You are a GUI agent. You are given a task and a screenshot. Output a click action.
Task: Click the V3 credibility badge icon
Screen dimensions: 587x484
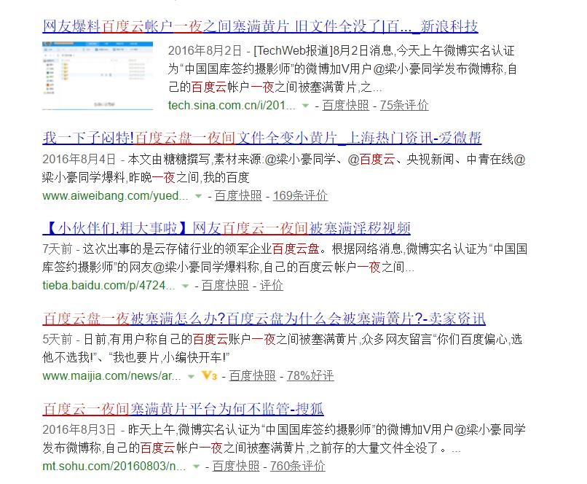209,375
